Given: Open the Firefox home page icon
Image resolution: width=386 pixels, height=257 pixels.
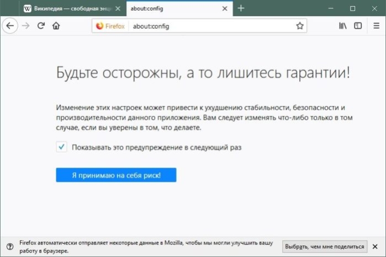Looking at the screenshot, I should [x=56, y=25].
